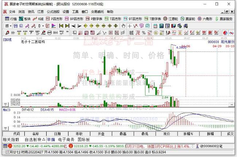This screenshot has width=237, height=157.
Task: Select the red pencil drawing tool
Action: point(7,32)
